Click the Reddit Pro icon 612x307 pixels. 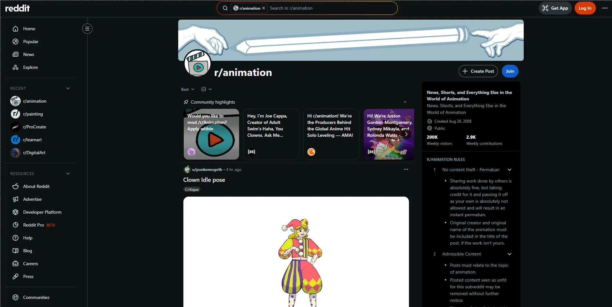click(x=15, y=225)
